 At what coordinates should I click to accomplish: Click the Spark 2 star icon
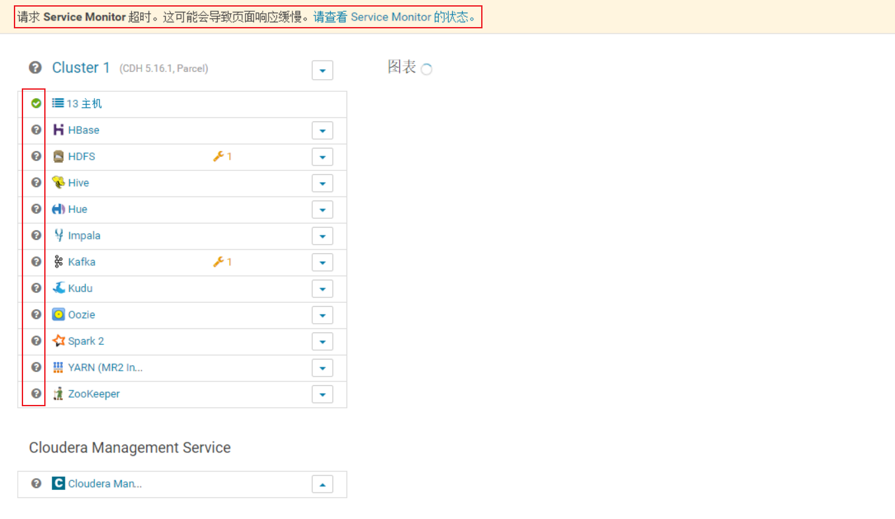point(58,341)
